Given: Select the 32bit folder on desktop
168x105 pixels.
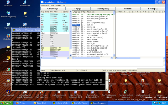Looking at the screenshot, I should (x=25, y=14).
